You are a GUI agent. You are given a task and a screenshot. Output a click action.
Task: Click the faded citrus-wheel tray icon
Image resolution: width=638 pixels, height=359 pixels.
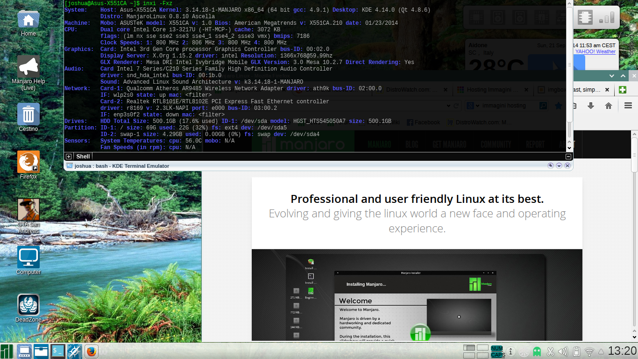click(x=524, y=352)
